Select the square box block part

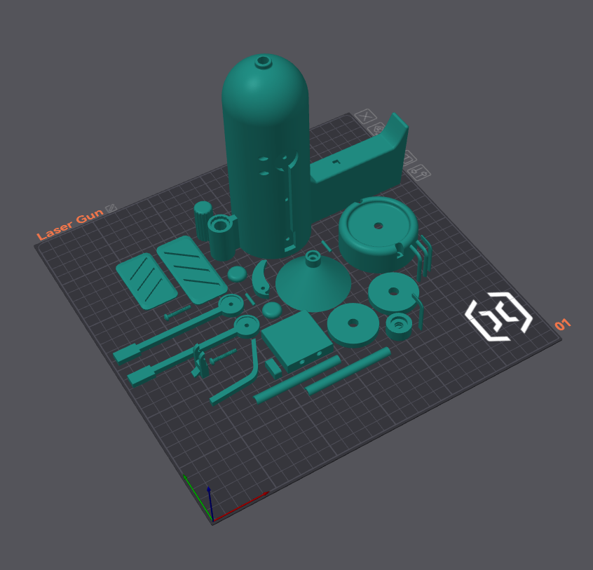[x=297, y=339]
